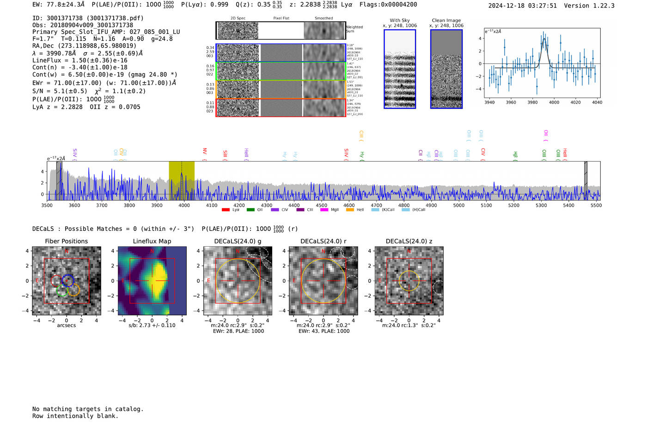Viewport: 647px width, 441px height.
Task: Select the red CIV line marker
Action: (x=483, y=155)
